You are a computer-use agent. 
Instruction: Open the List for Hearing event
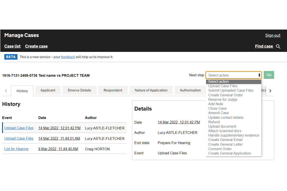click(16, 149)
